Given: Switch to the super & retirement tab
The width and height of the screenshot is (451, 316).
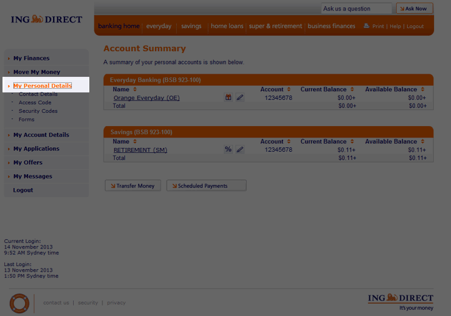Looking at the screenshot, I should [275, 26].
